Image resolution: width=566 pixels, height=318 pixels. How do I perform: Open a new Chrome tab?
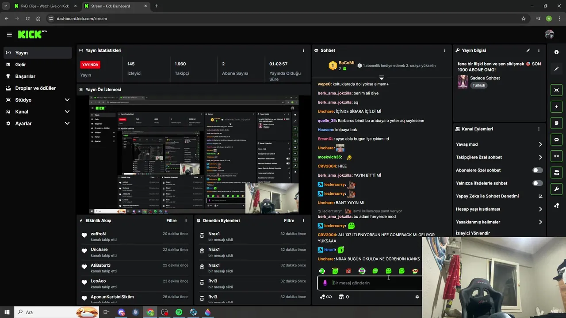tap(156, 6)
